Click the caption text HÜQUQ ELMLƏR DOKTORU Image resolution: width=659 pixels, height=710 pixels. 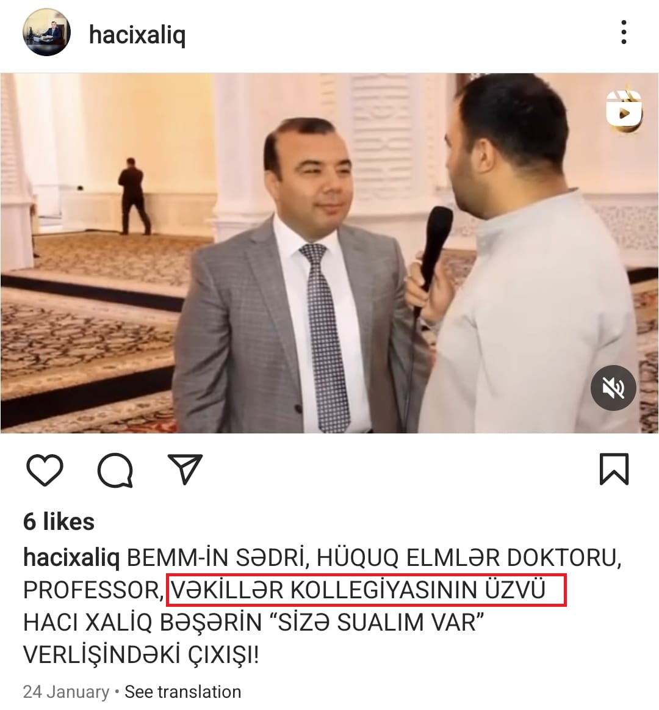[466, 558]
